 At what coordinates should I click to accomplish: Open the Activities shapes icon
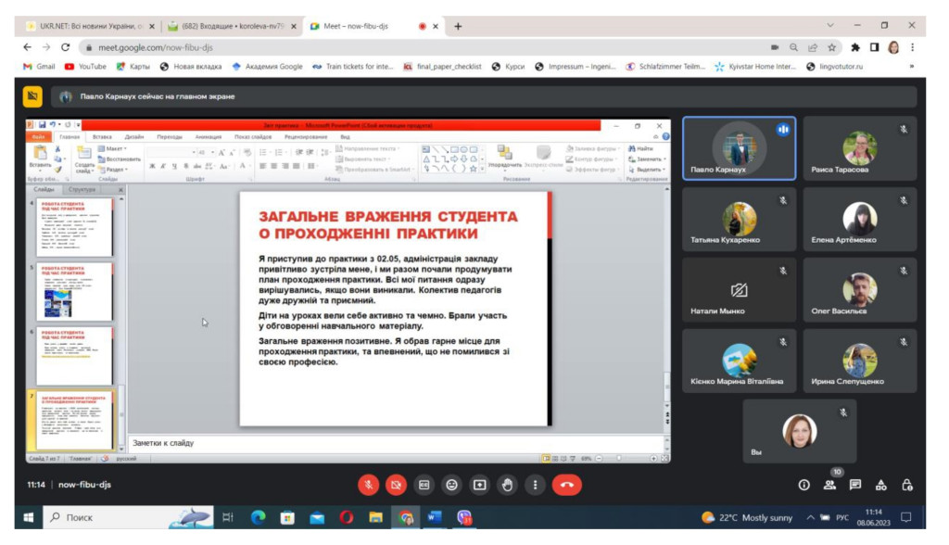tap(881, 484)
